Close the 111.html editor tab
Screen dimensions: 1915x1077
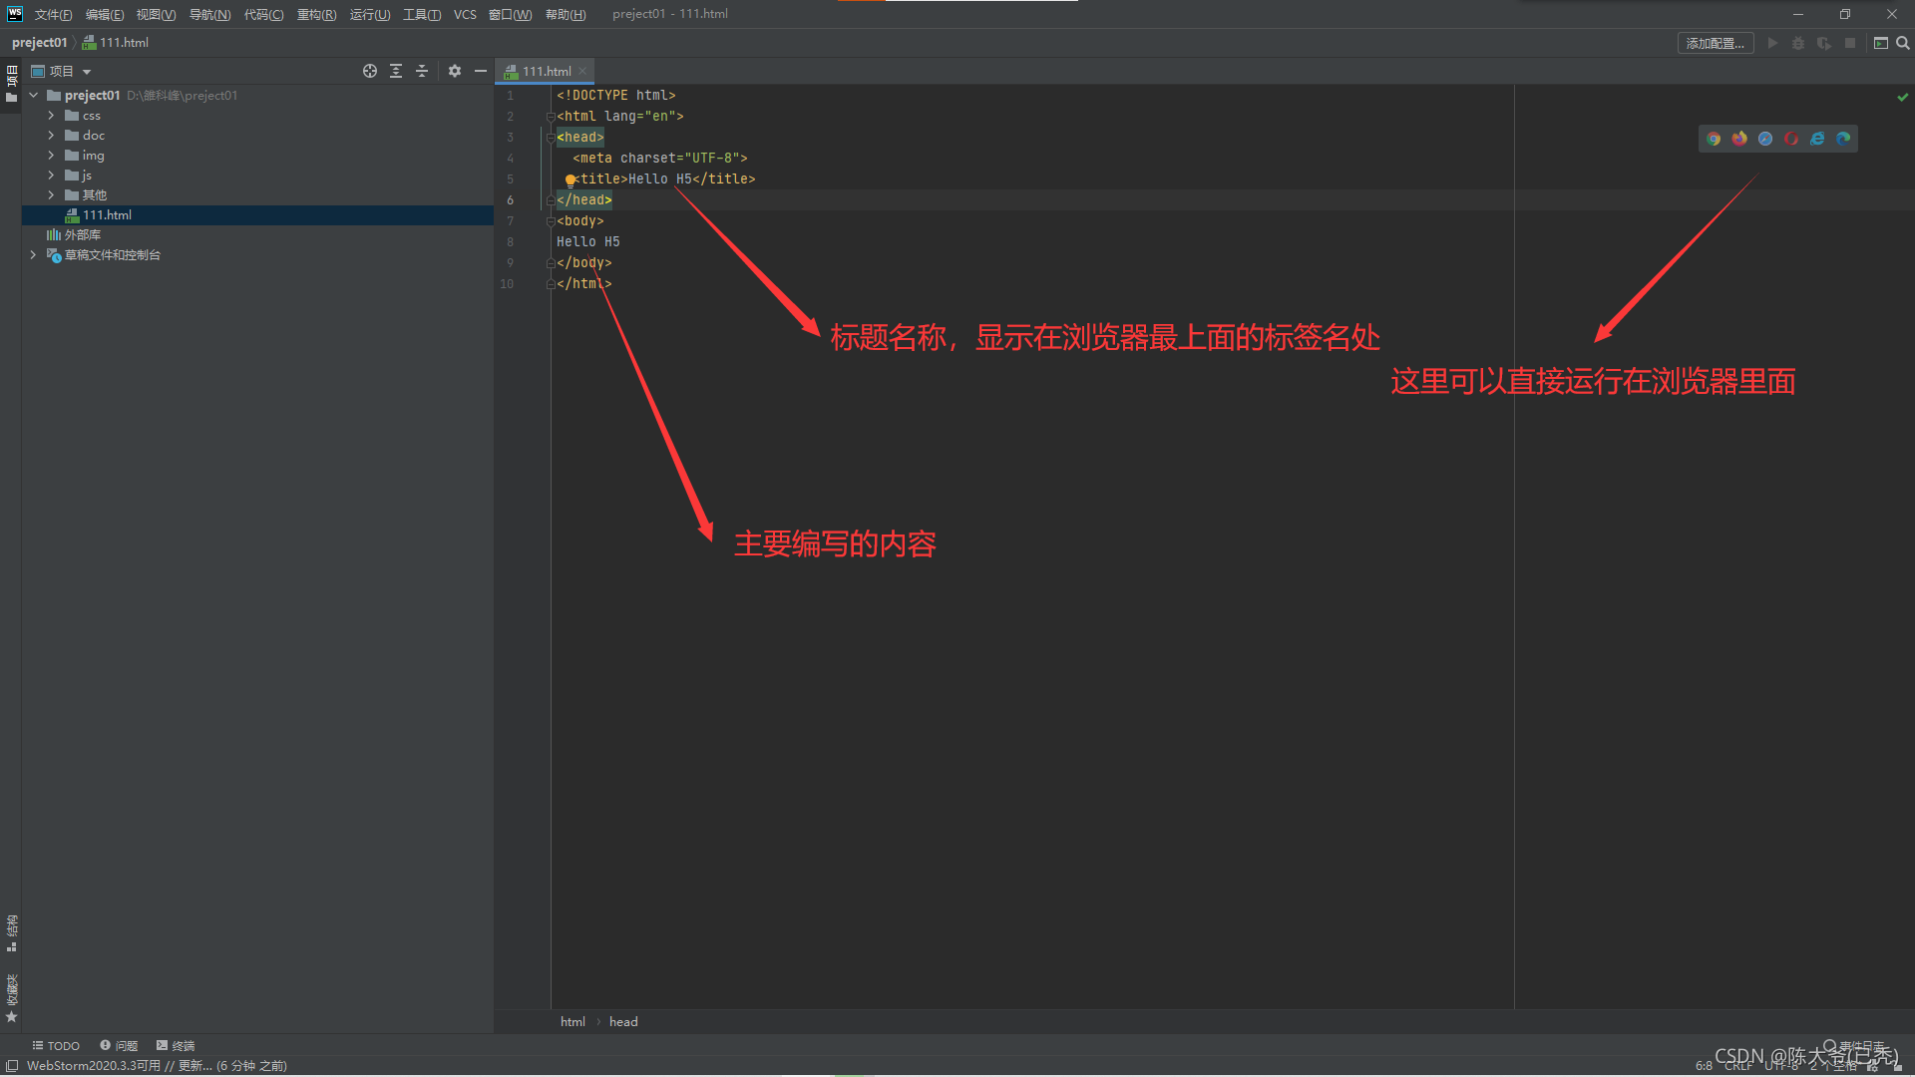(x=582, y=71)
